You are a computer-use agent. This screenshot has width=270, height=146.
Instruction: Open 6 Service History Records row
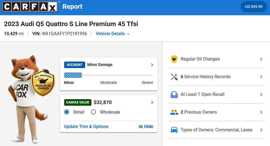(x=216, y=77)
